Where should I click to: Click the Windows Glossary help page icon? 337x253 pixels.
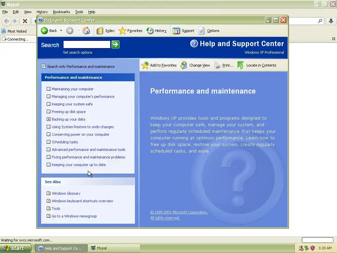pos(49,193)
